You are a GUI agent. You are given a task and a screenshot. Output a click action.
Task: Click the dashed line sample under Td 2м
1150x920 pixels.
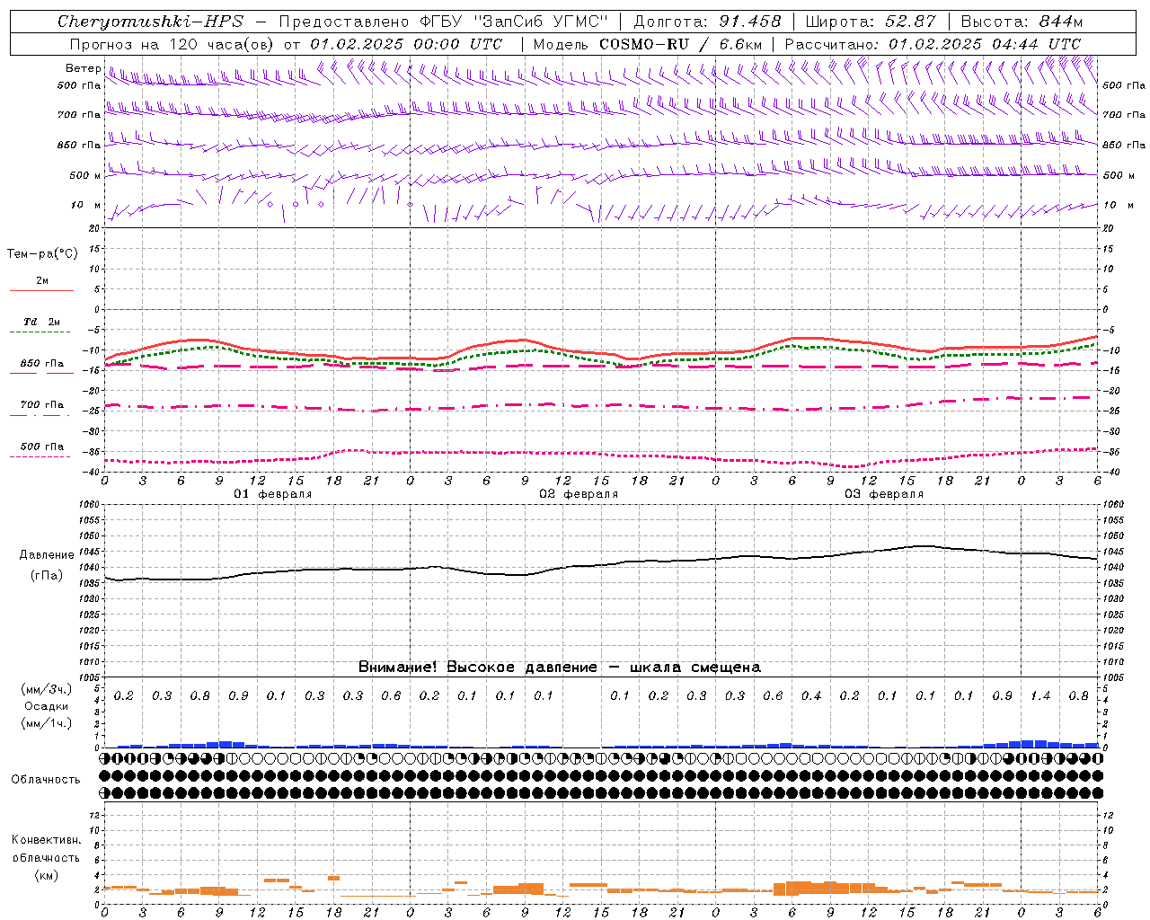tap(40, 332)
